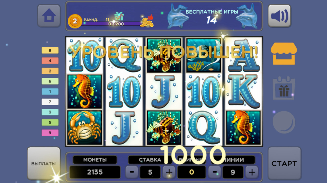Image resolution: width=327 pixels, height=183 pixels.
Task: Decrease the ЛИНИИ count with minus
Action: pyautogui.click(x=215, y=172)
